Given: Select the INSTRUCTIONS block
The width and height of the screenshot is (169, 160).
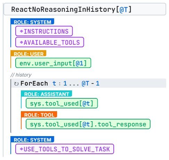Looking at the screenshot, I should pos(44,31).
